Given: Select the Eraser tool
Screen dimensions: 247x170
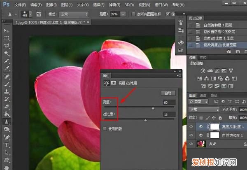Looking at the screenshot, I should click(x=7, y=107).
